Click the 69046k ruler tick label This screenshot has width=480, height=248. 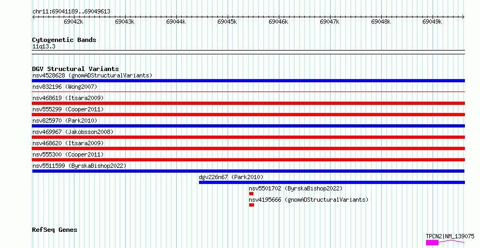tap(278, 22)
